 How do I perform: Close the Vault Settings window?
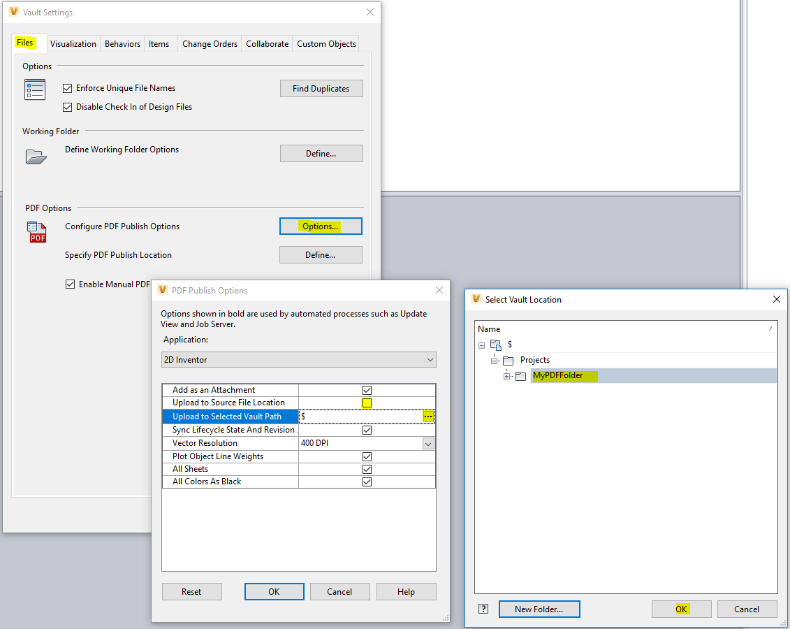[x=370, y=12]
